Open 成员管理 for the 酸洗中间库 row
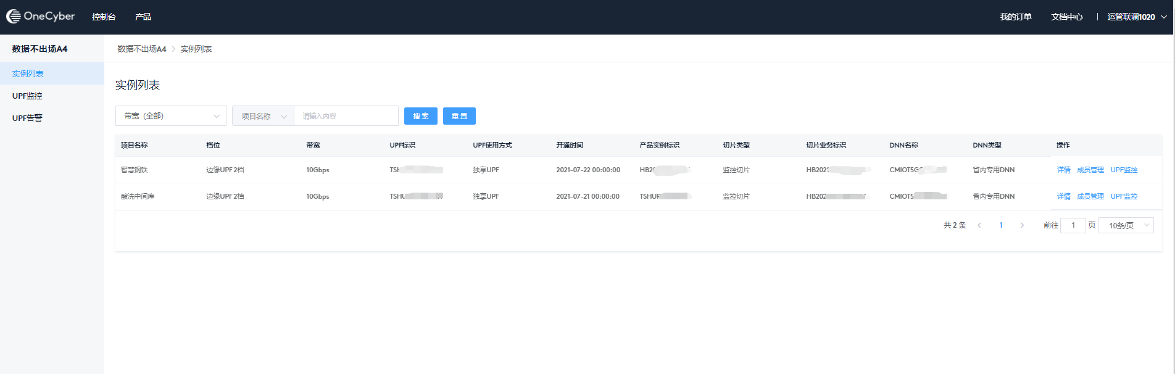Screen dimensions: 1175x374 pos(1090,196)
